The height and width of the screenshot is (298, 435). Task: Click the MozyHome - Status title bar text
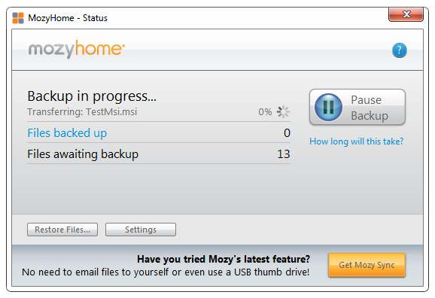(68, 18)
